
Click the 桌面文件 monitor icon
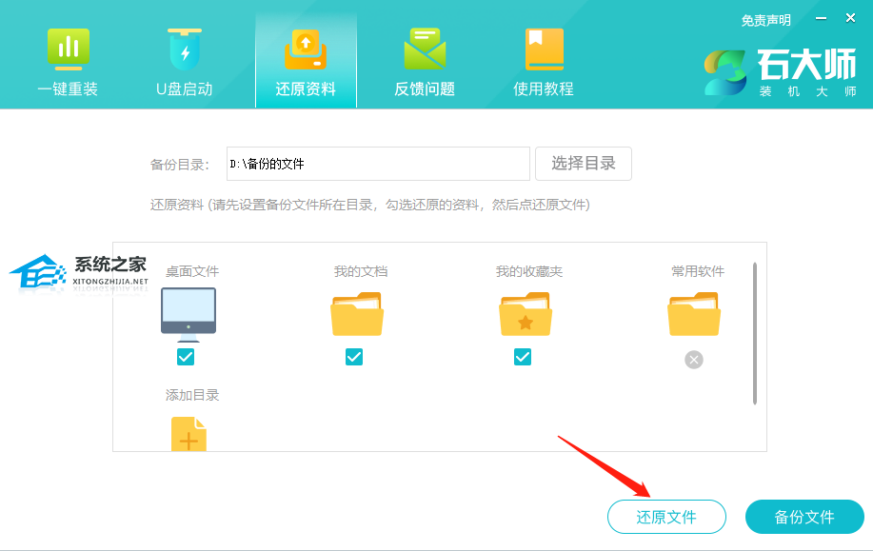pyautogui.click(x=188, y=314)
